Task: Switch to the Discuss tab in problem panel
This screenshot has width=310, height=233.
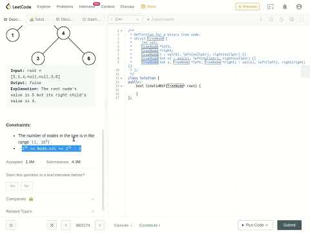Action: pyautogui.click(x=64, y=19)
